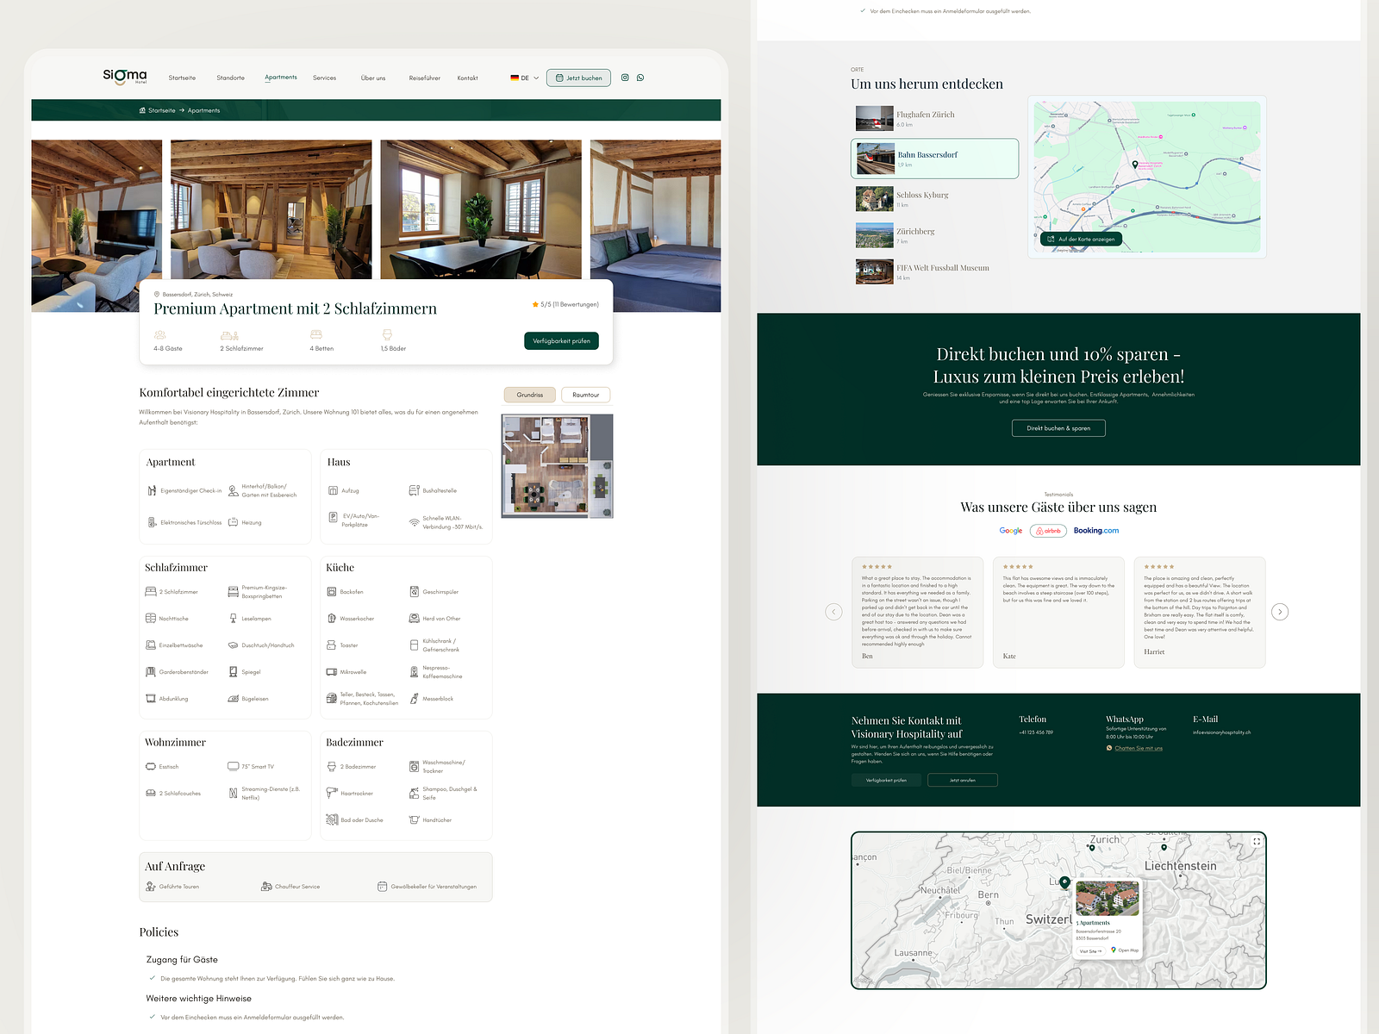Viewport: 1379px width, 1034px height.
Task: Open Instagram from the header icons
Action: coord(626,78)
